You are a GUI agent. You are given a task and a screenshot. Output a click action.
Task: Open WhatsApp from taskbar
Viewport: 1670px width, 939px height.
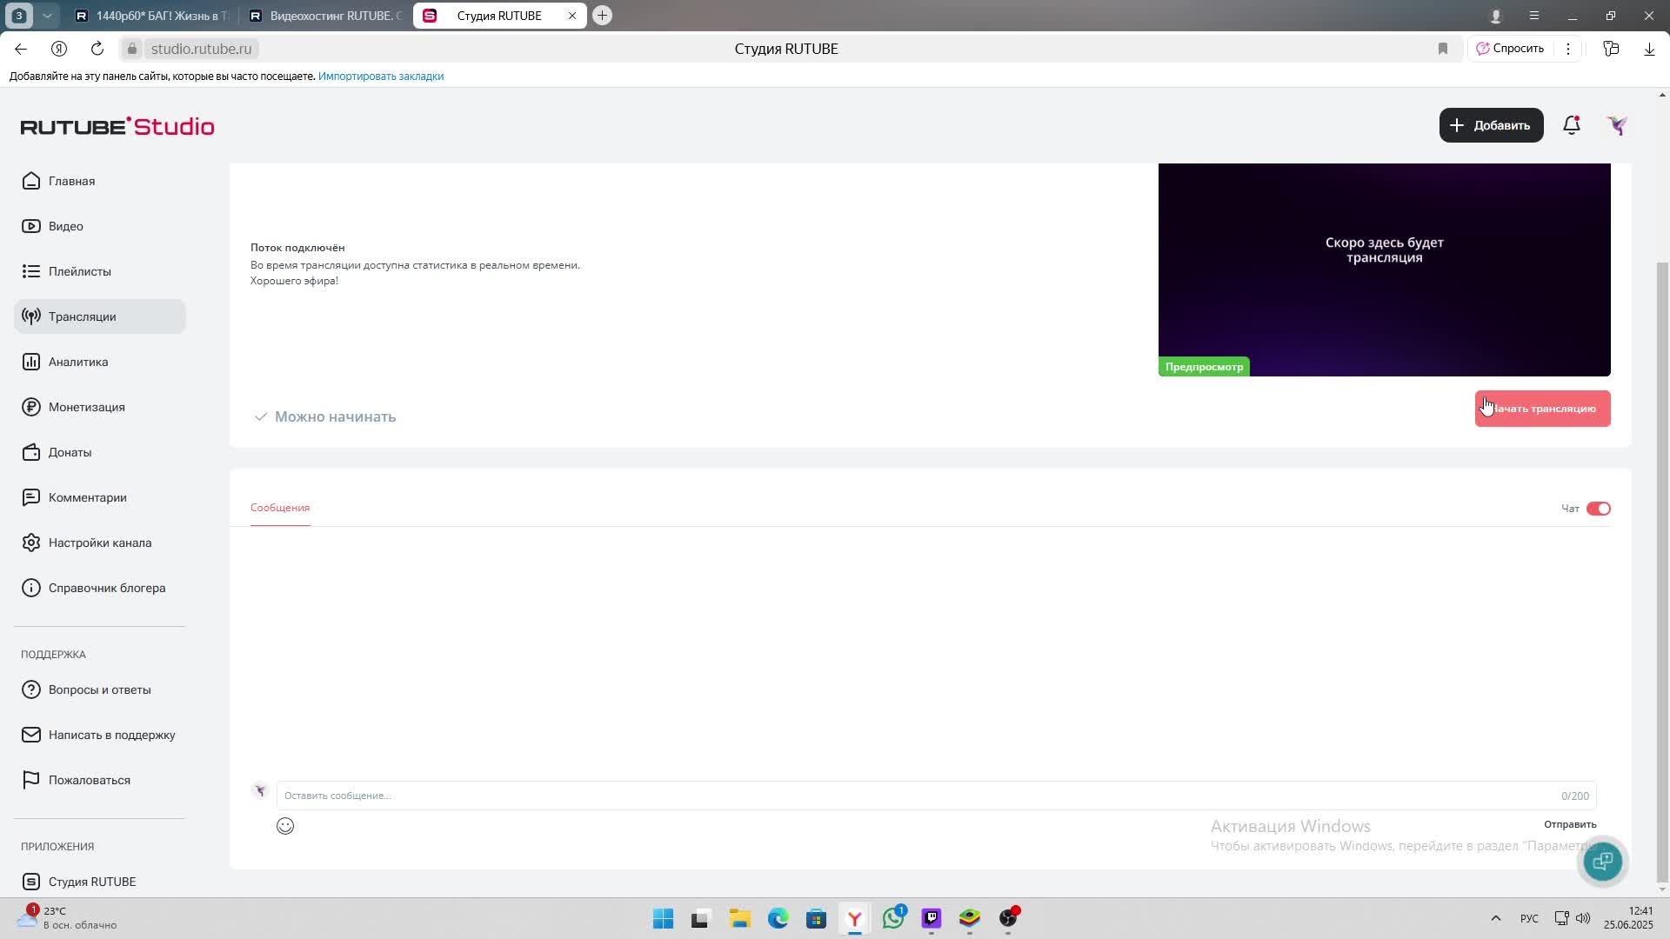coord(893,918)
